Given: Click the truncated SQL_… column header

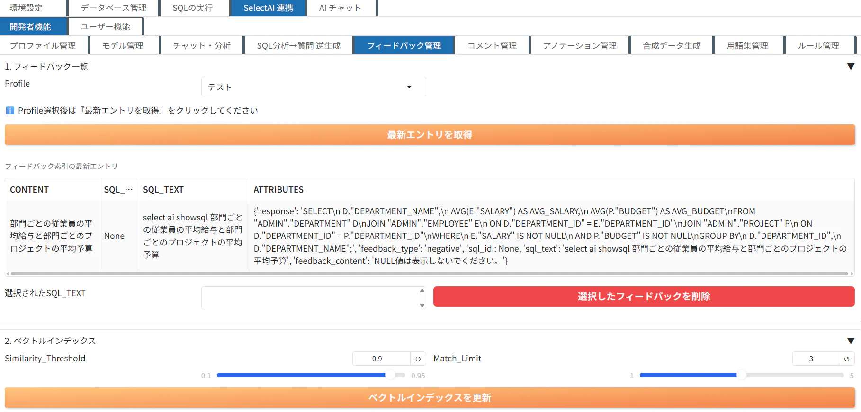Looking at the screenshot, I should [118, 190].
